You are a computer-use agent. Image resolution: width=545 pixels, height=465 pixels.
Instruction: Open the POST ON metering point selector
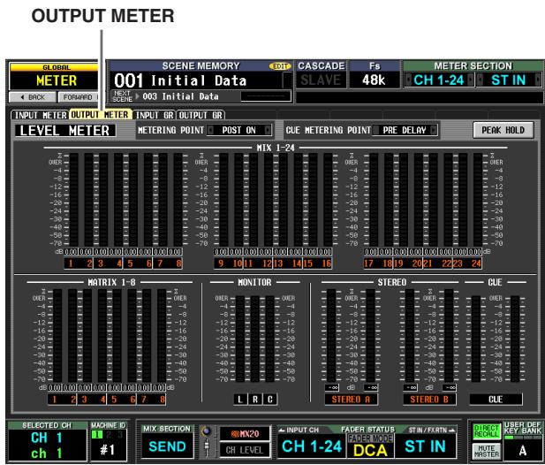238,130
